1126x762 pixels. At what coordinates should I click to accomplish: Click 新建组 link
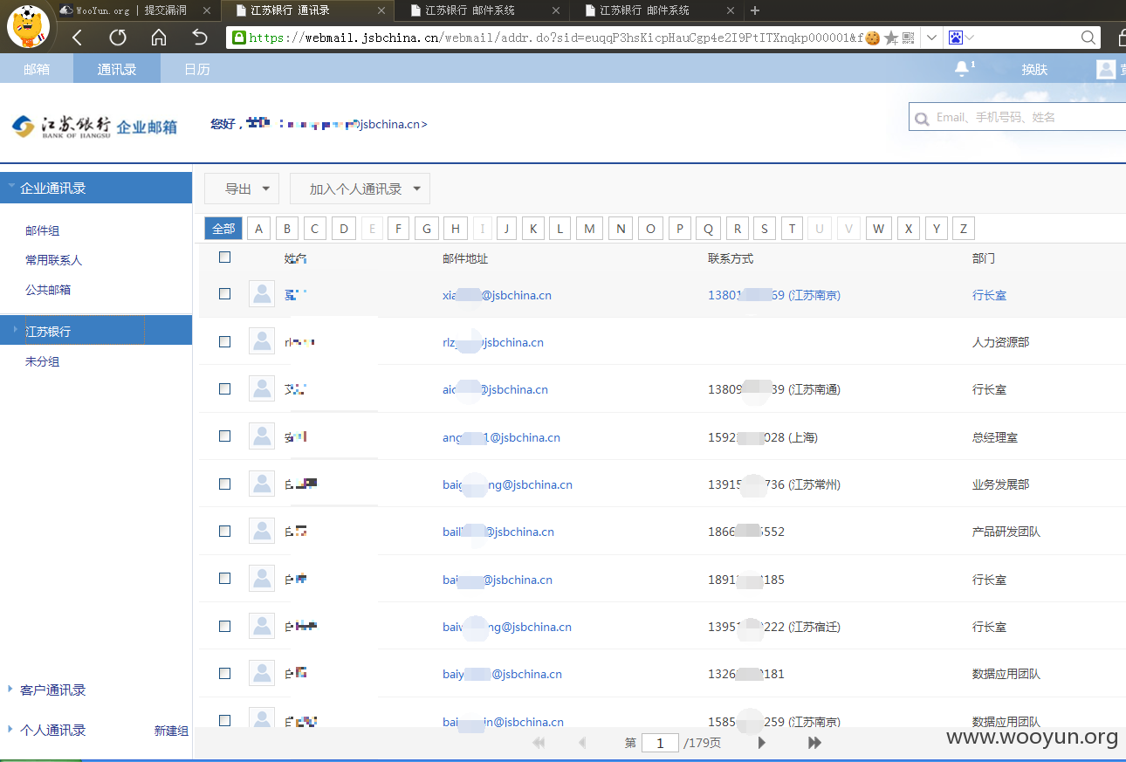point(171,731)
